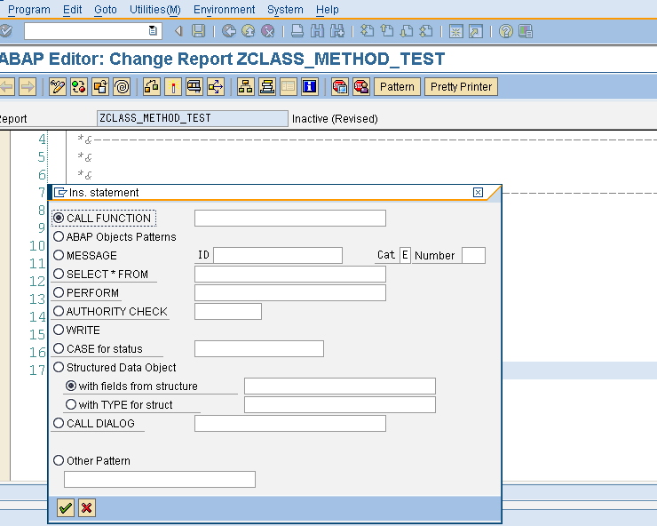
Task: Cancel dialog with red X button
Action: 87,508
